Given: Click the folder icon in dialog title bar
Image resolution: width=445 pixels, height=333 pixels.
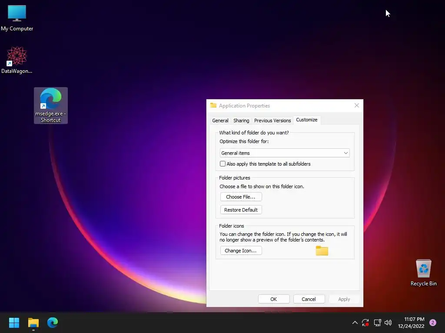Looking at the screenshot, I should [x=213, y=105].
